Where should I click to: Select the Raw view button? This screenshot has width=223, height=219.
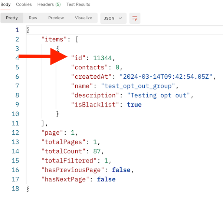tap(33, 18)
